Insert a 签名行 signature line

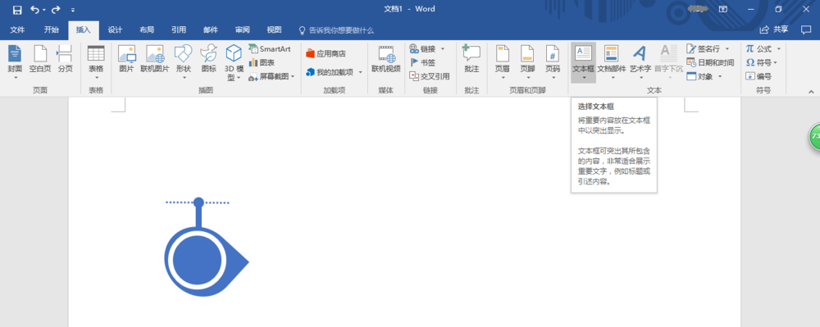[704, 48]
